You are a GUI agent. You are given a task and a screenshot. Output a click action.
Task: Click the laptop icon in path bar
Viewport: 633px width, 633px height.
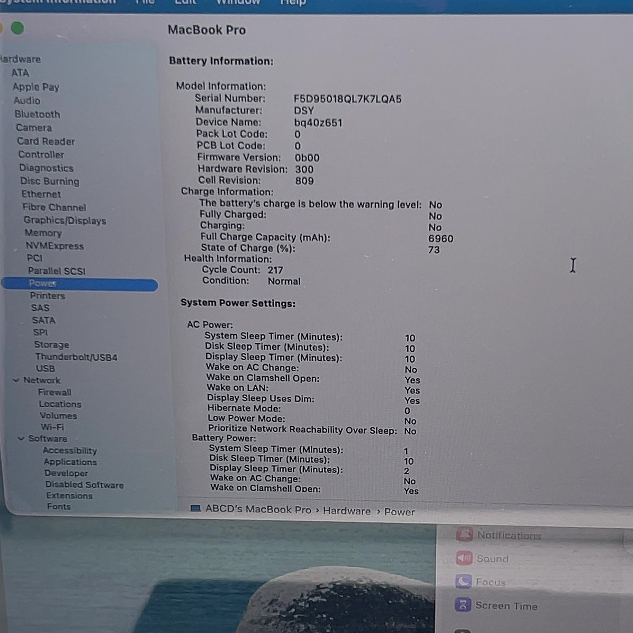tap(195, 509)
